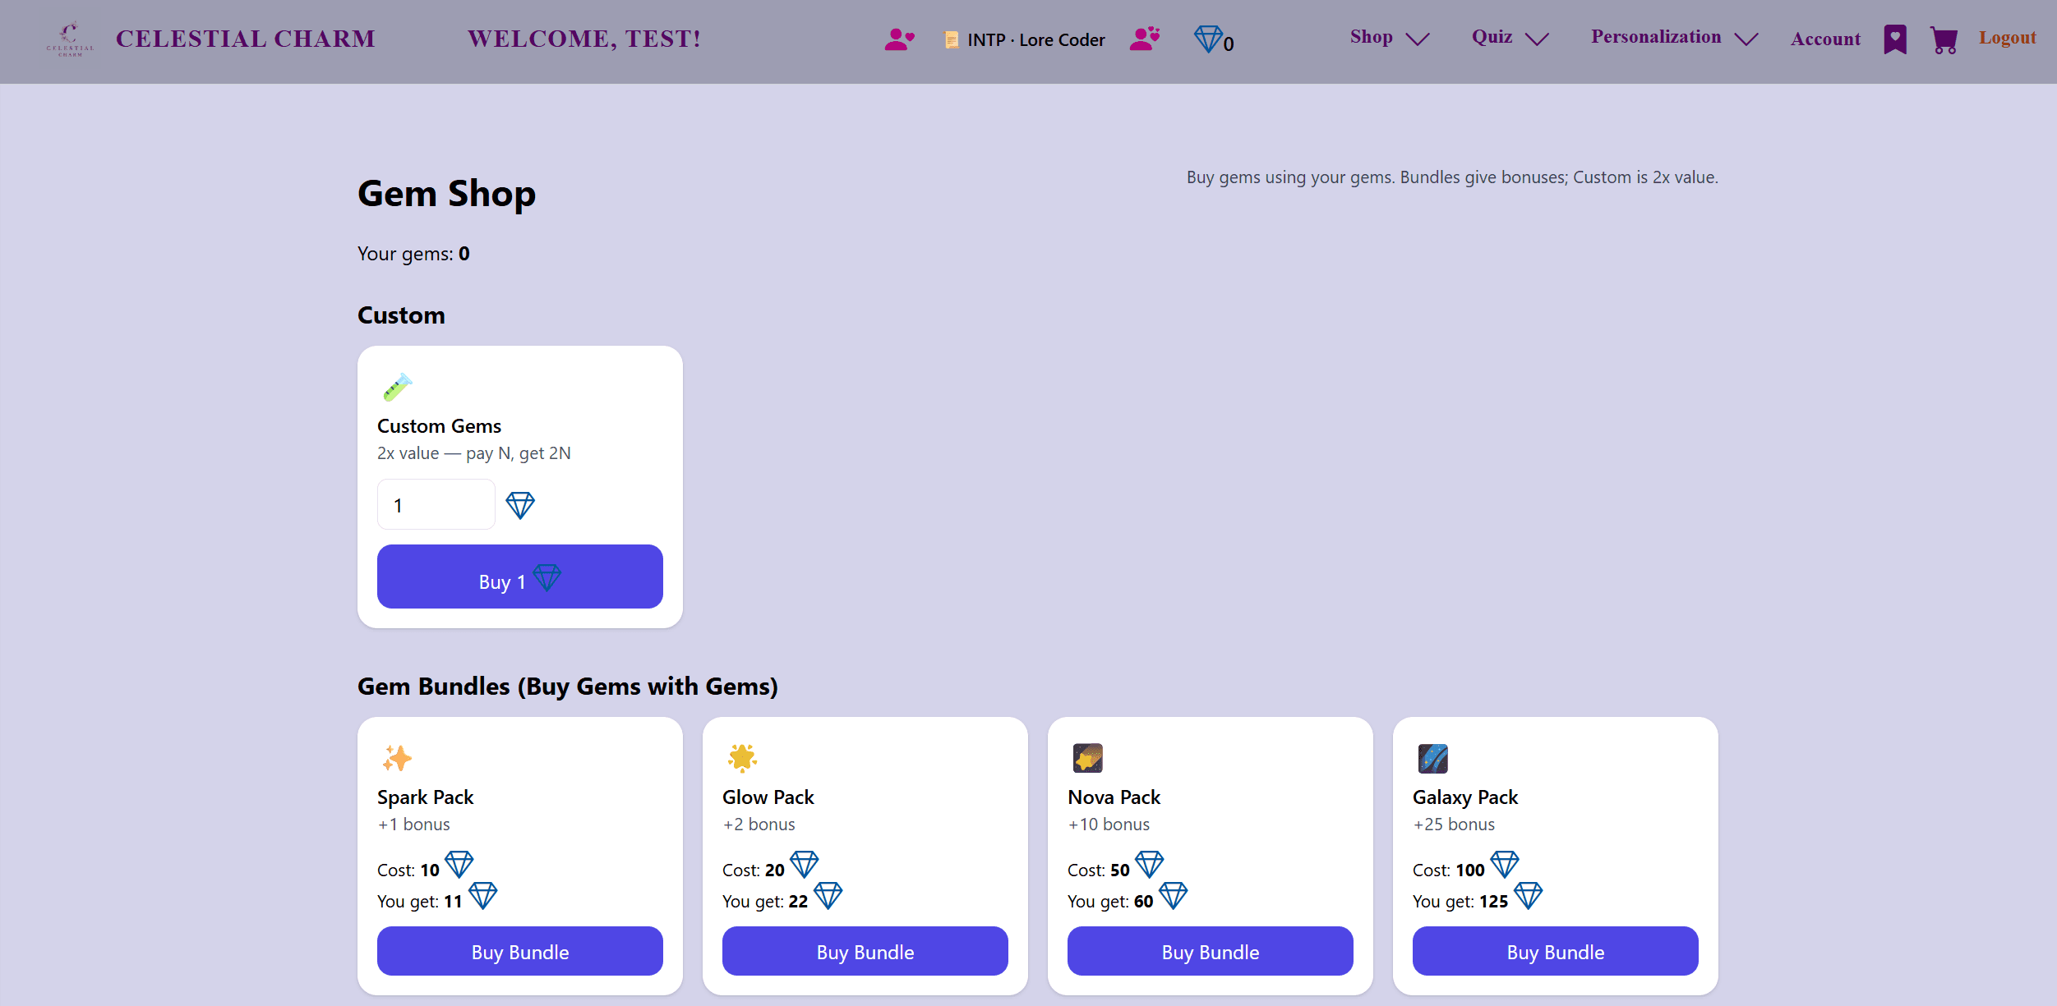Screen dimensions: 2057x1006
Task: Open the Account menu item
Action: [1825, 39]
